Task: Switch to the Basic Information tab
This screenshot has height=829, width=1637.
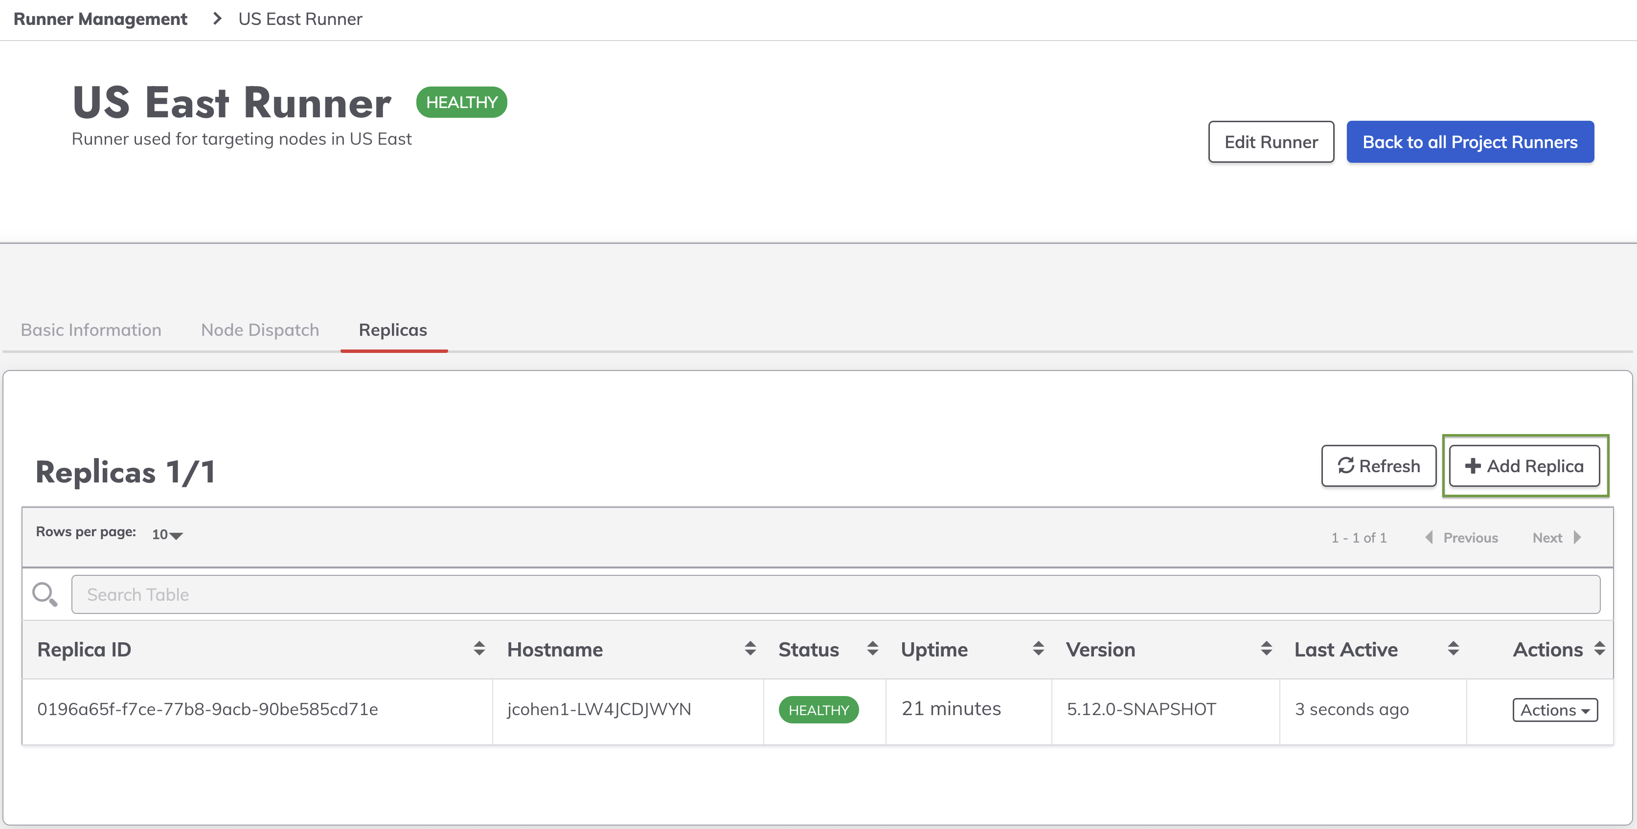Action: [91, 330]
